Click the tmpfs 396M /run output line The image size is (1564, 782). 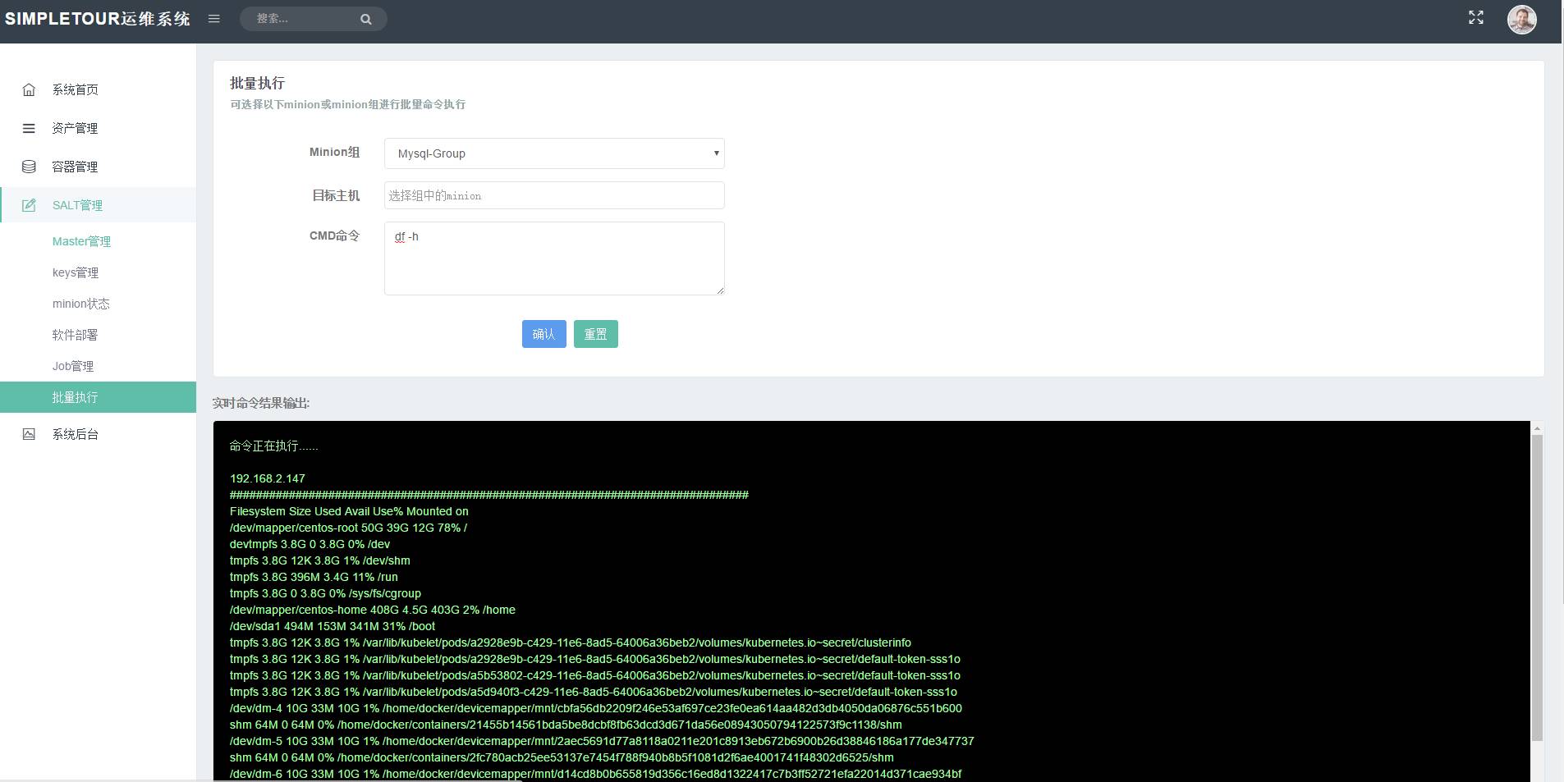[314, 577]
